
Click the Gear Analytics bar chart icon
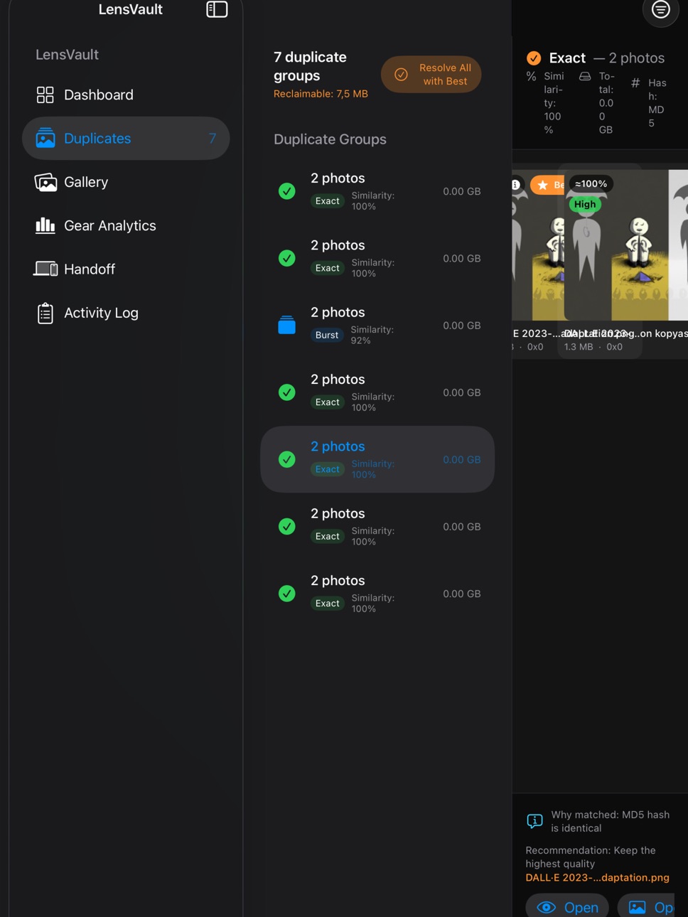[x=45, y=225]
